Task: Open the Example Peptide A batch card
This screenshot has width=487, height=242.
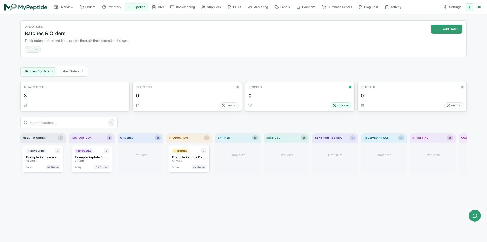Action: [43, 159]
